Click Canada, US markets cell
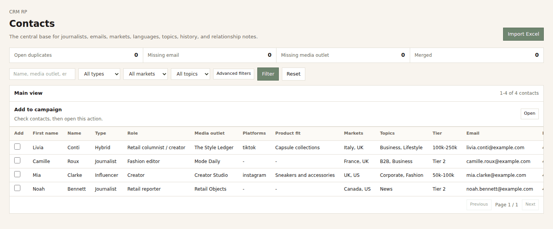553x229 pixels. coord(358,189)
